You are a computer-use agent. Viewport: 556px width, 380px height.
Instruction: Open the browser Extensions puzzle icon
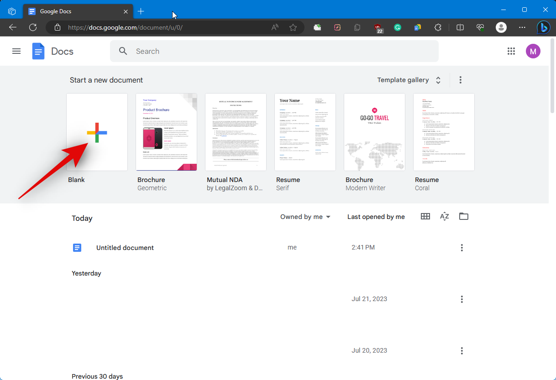(438, 27)
